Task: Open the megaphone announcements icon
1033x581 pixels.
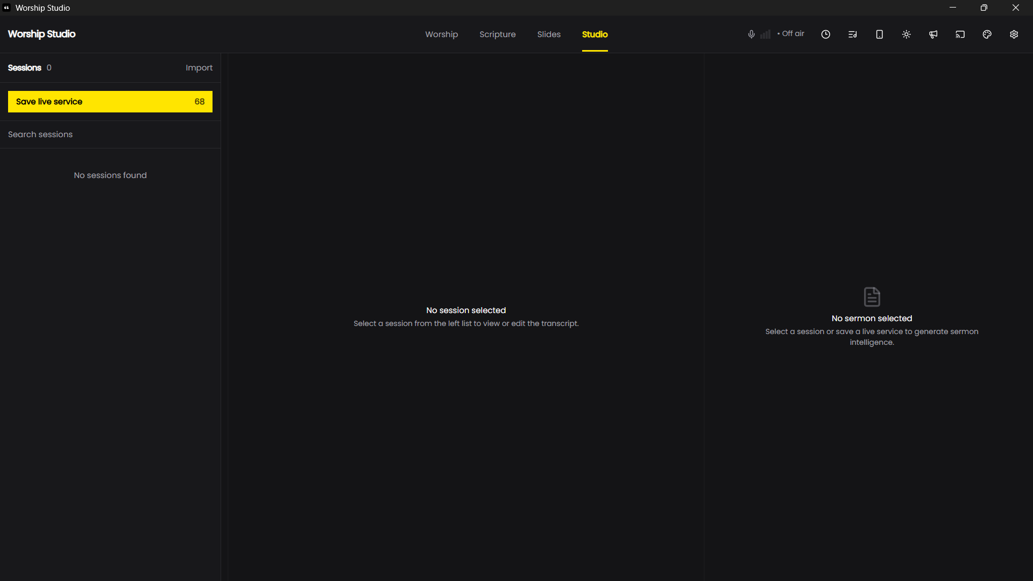Action: tap(933, 34)
